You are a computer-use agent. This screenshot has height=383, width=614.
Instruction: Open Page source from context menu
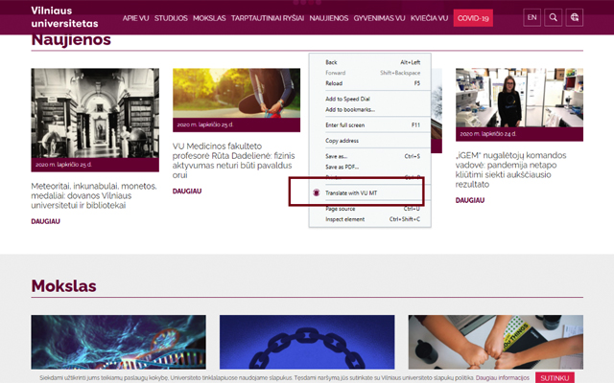(x=370, y=209)
